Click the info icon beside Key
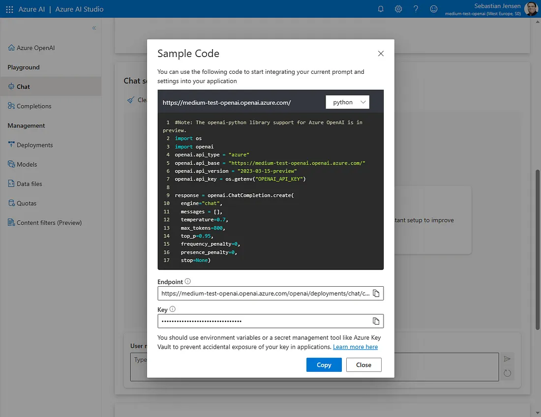Screen dimensions: 541x417 pos(173,310)
